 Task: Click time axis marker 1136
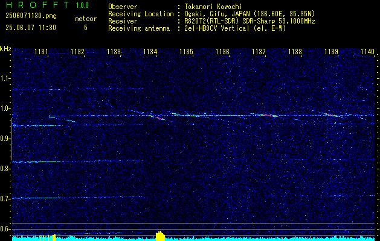pos(222,51)
